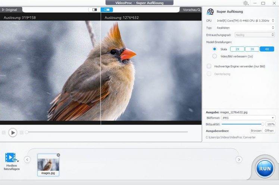Viewport: 279px width, 185px height.
Task: Select the Skala radio button
Action: coord(214,49)
